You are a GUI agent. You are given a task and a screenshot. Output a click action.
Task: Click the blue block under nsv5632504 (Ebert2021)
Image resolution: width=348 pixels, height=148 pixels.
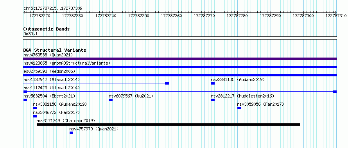point(25,100)
